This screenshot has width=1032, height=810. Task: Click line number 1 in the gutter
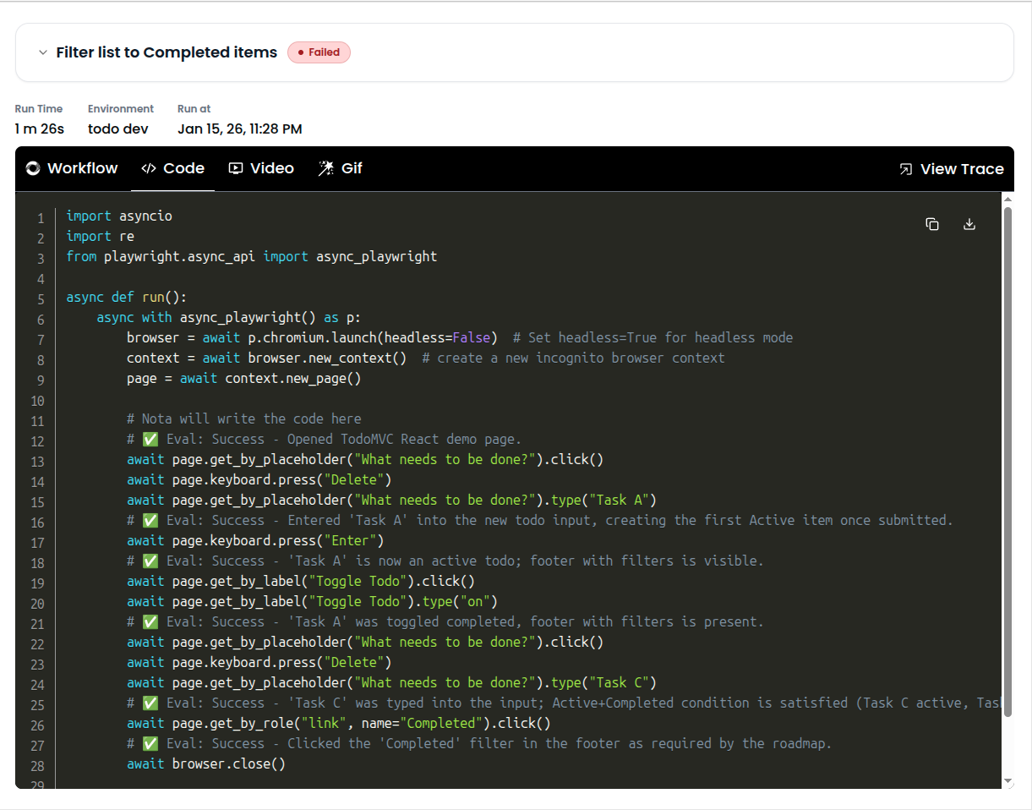[41, 217]
